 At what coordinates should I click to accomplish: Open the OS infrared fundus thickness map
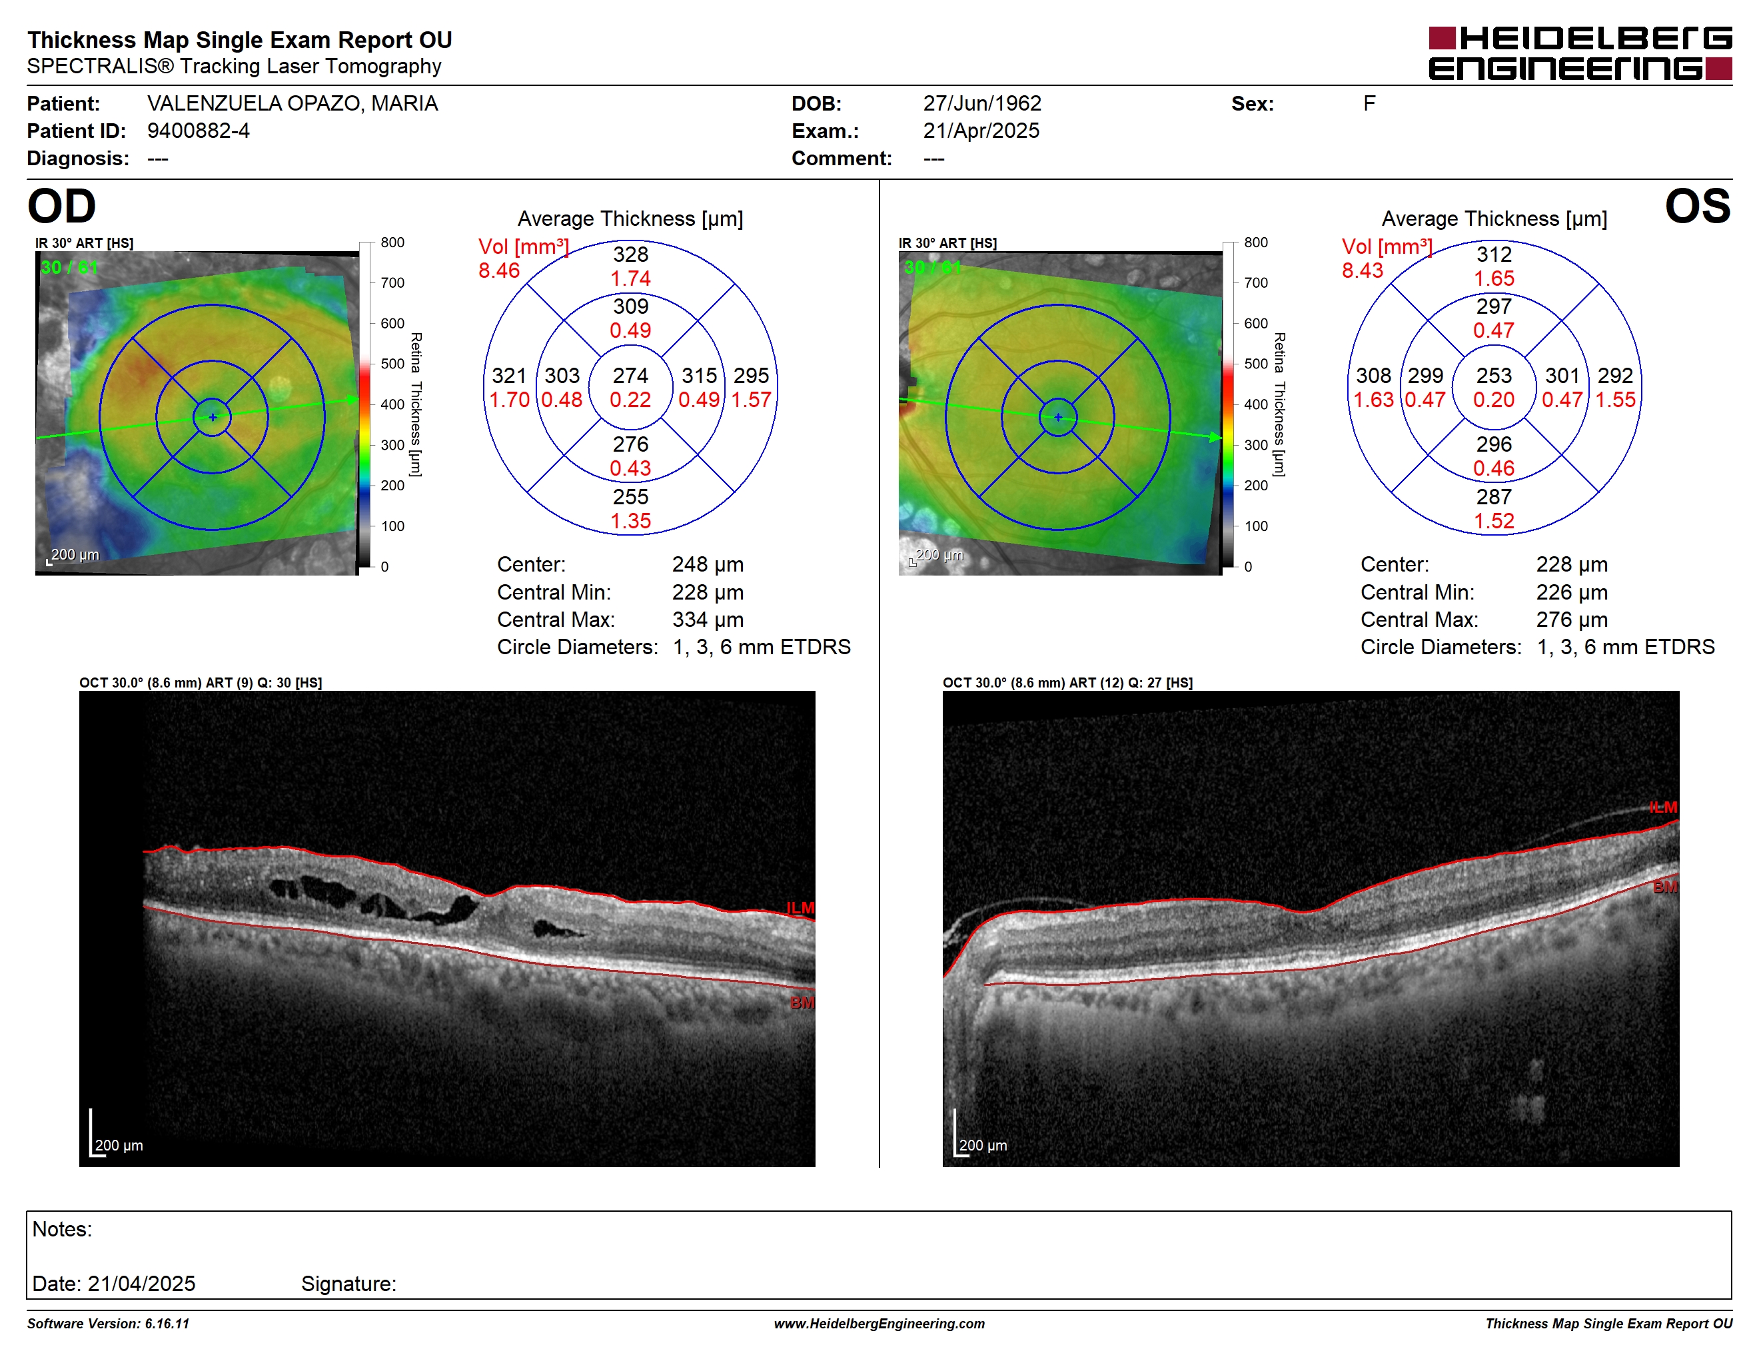(1061, 413)
